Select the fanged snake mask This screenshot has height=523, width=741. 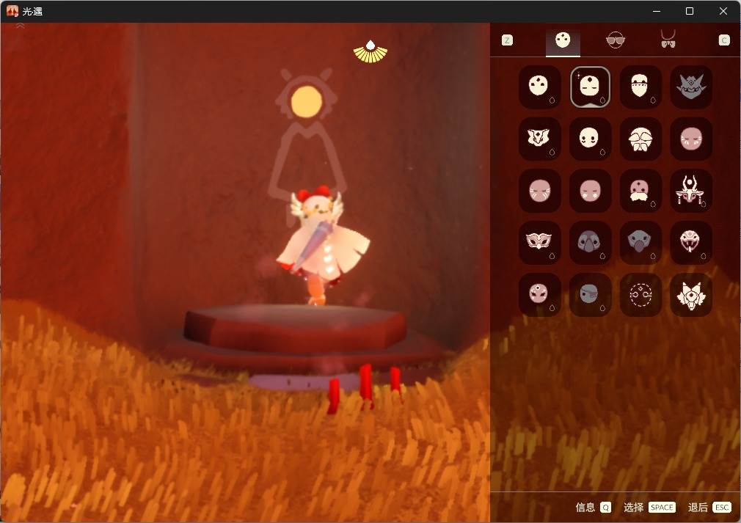point(691,242)
